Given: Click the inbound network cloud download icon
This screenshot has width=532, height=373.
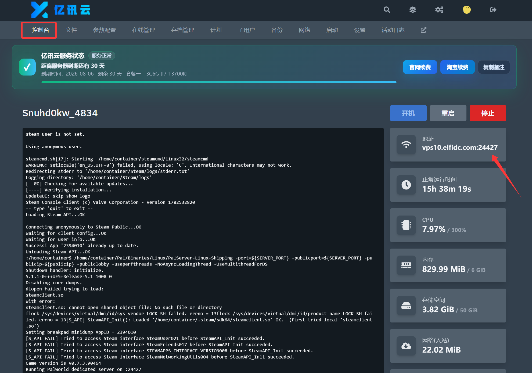Looking at the screenshot, I should 406,346.
